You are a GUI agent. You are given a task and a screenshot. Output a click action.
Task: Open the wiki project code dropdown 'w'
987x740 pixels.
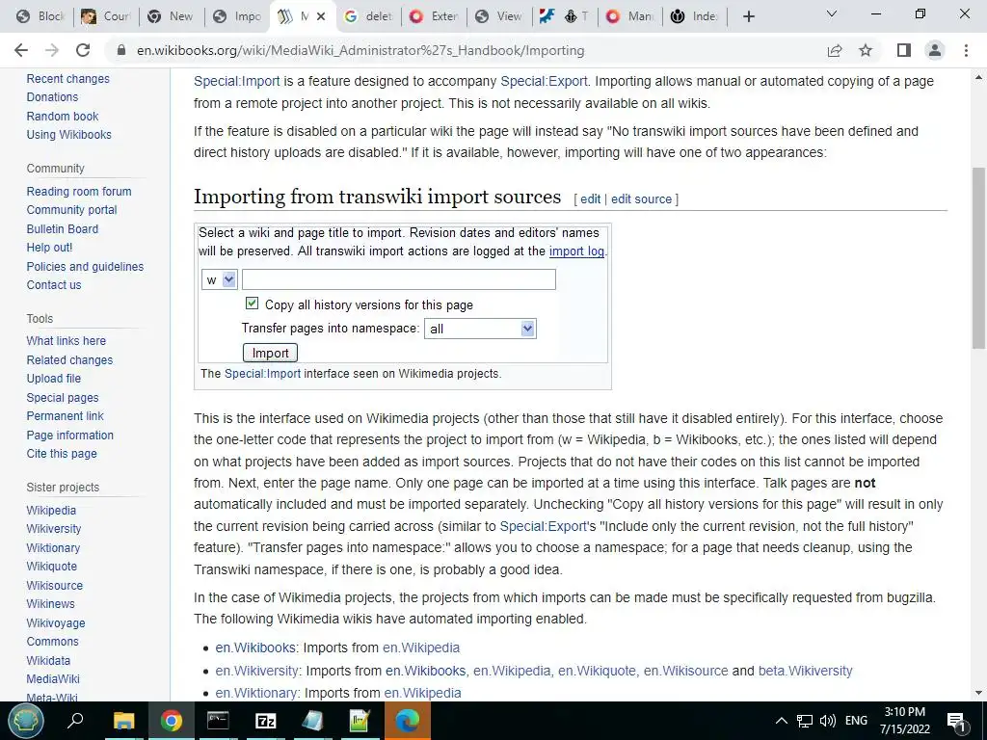(x=219, y=279)
